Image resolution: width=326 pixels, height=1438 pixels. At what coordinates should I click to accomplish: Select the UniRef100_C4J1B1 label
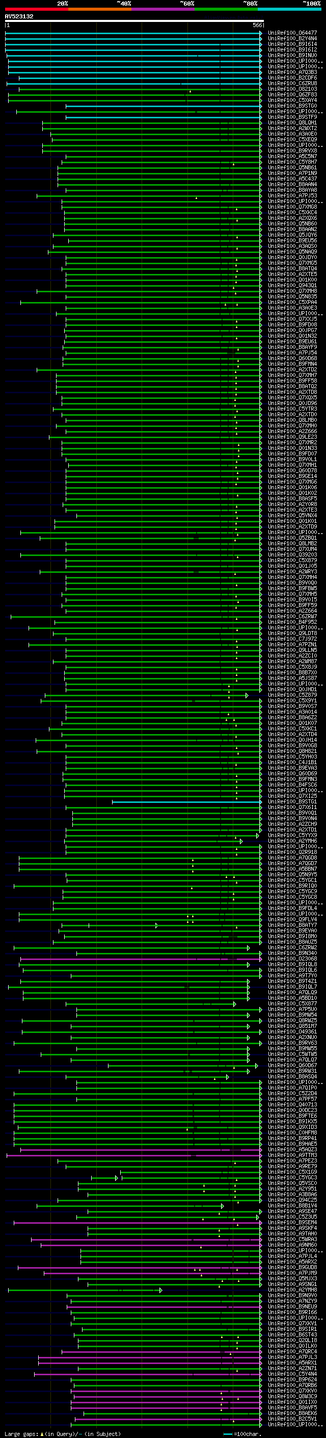coord(292,763)
